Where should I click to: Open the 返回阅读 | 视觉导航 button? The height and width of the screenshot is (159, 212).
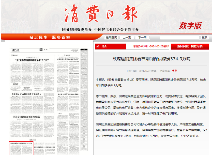tap(190, 46)
